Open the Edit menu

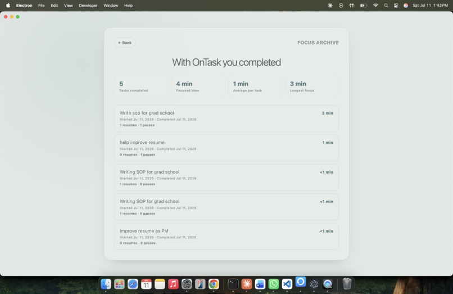pos(55,5)
